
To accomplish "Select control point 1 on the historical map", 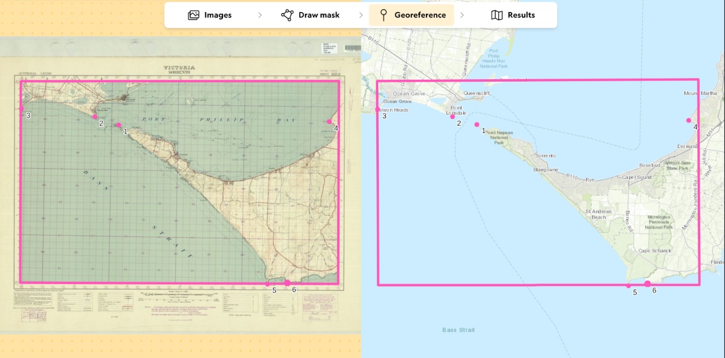I will coord(119,125).
